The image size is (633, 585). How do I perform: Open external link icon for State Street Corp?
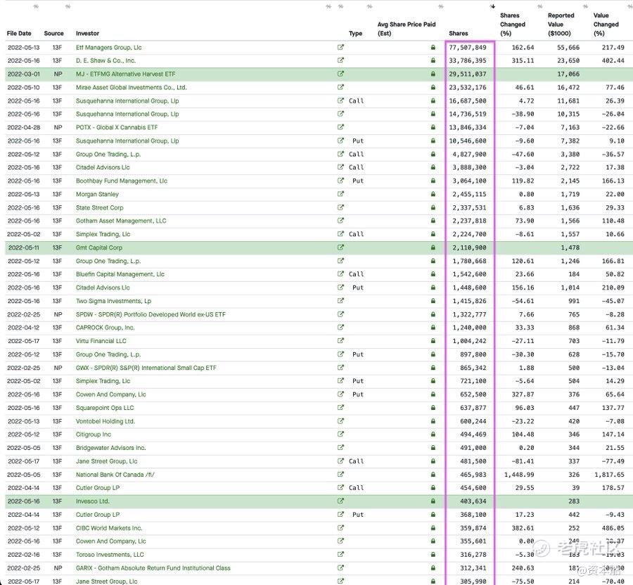(x=340, y=207)
